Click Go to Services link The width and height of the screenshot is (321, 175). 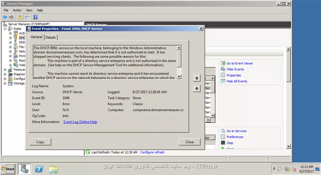click(x=236, y=131)
